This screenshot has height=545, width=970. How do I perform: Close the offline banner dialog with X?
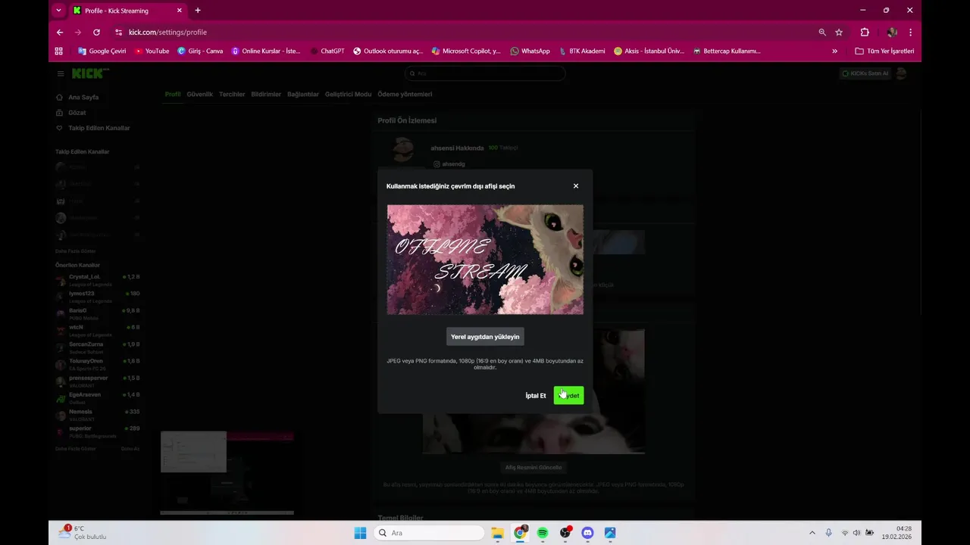point(576,186)
